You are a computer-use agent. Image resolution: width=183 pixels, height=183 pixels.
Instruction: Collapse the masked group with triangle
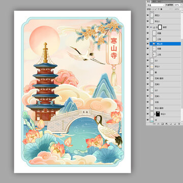151,27
